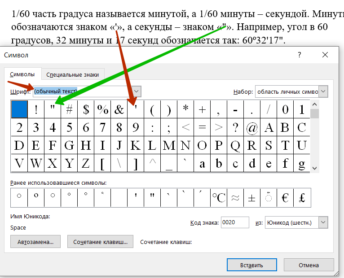Screen dimensions: 344x278
Task: Click the percent sign symbol
Action: pyautogui.click(x=102, y=109)
